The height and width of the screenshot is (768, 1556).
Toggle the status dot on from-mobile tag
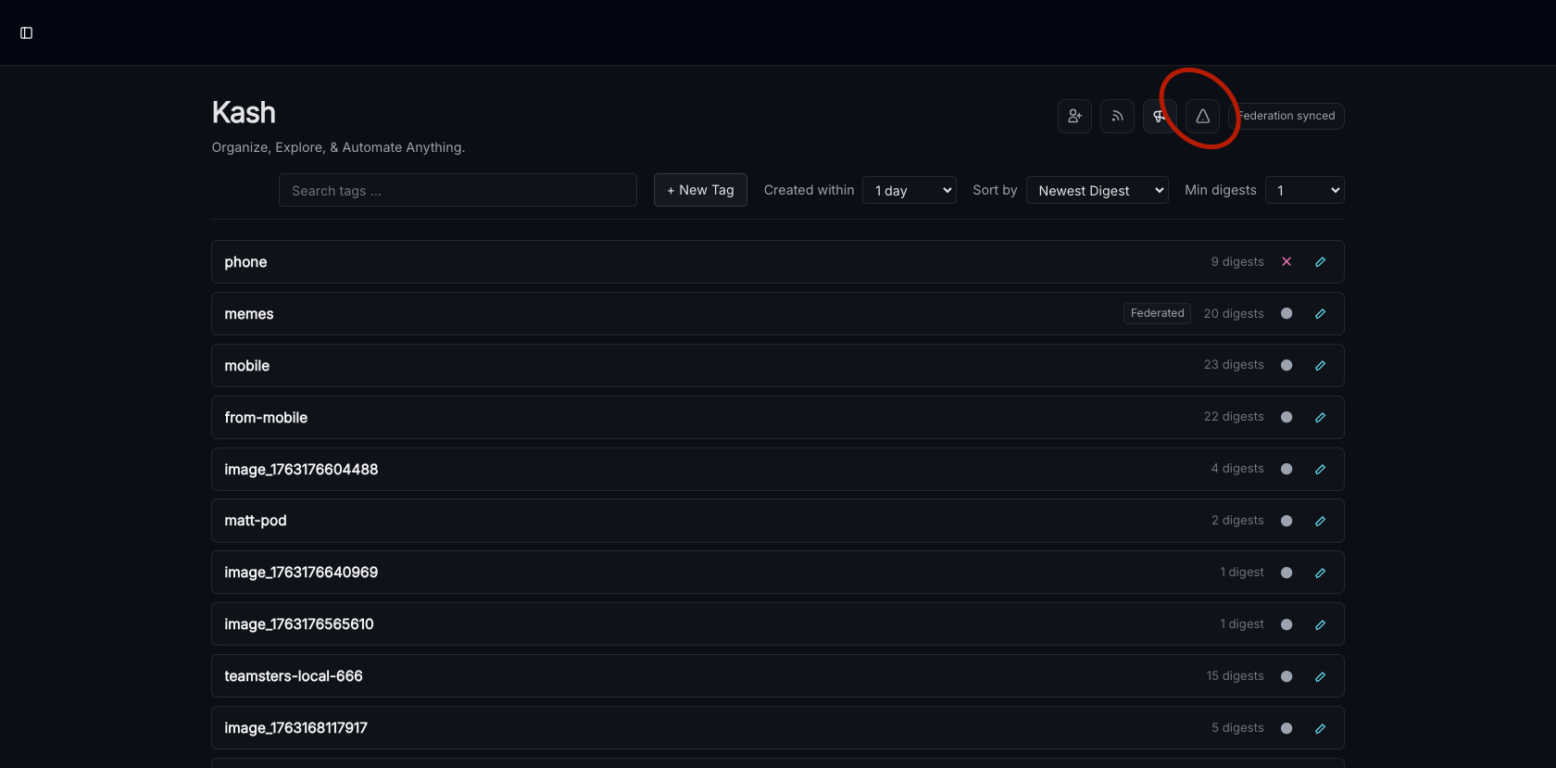coord(1286,418)
